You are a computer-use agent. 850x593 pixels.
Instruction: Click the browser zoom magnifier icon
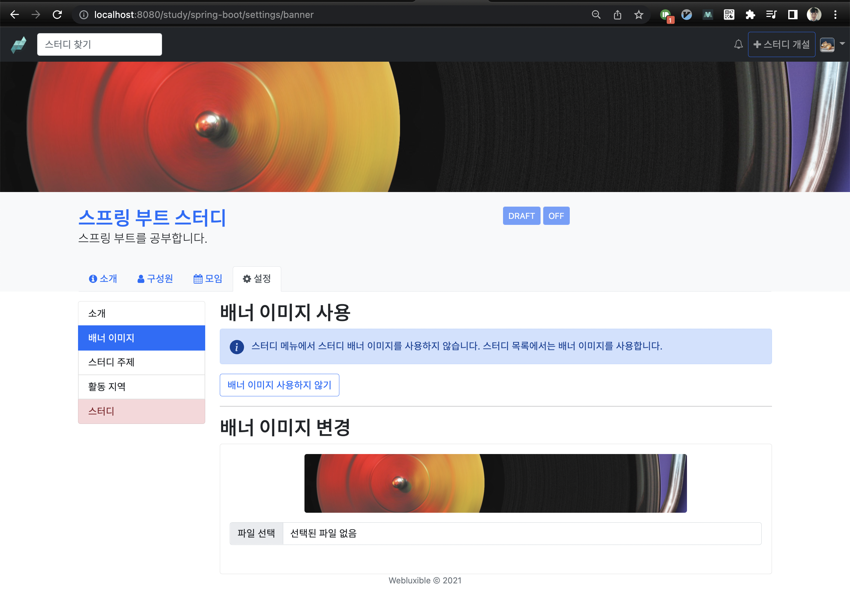596,15
